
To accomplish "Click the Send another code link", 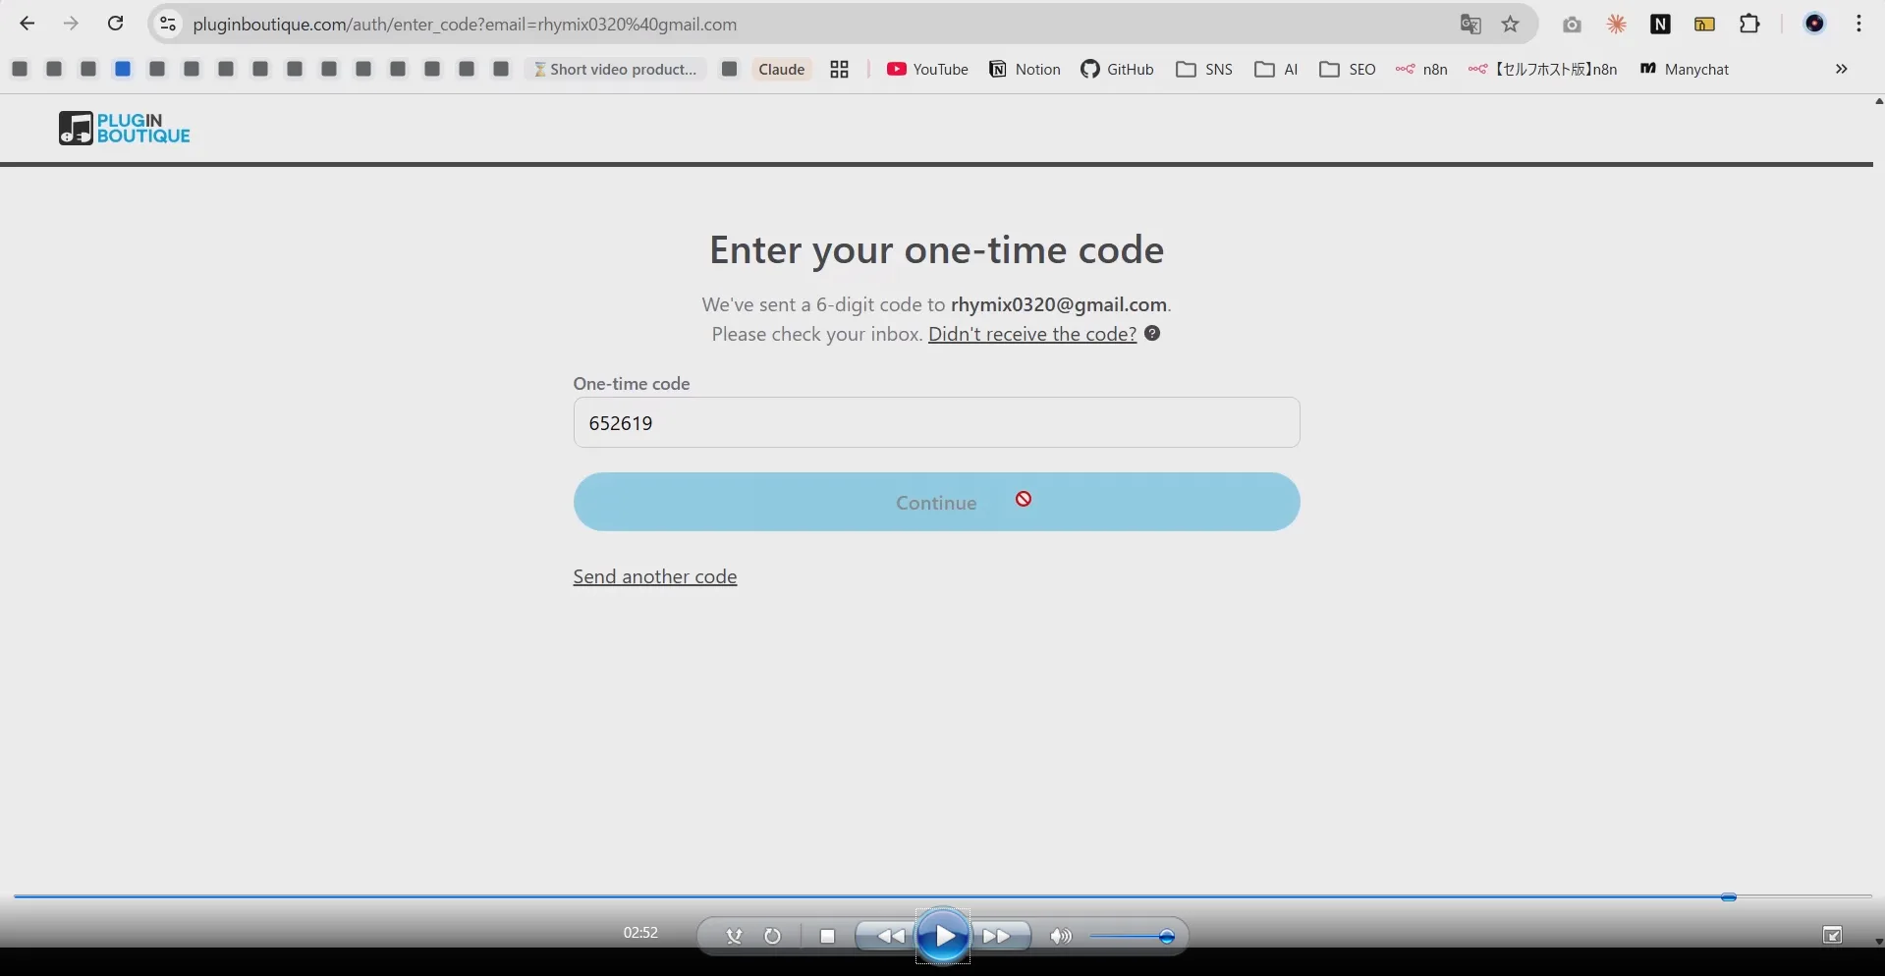I will pyautogui.click(x=655, y=576).
